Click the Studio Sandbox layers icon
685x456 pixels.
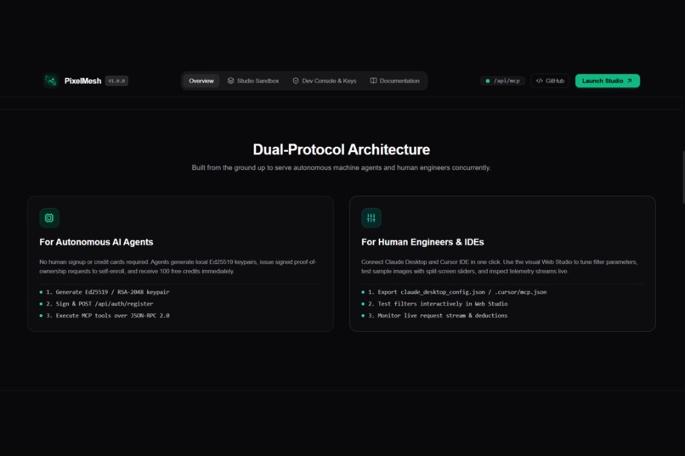point(230,81)
